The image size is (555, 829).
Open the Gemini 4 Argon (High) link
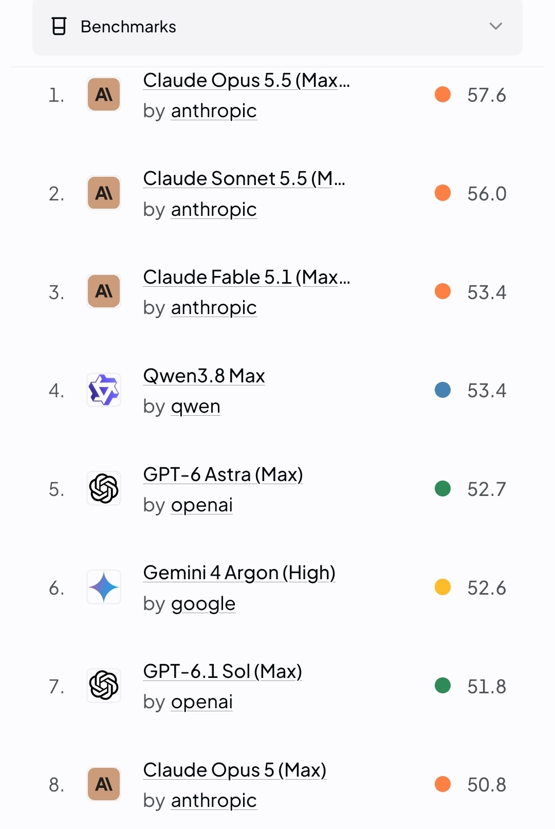click(x=239, y=573)
